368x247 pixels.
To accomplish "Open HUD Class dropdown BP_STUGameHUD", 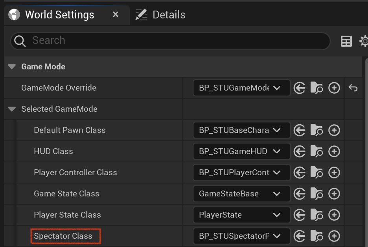I will pos(241,151).
